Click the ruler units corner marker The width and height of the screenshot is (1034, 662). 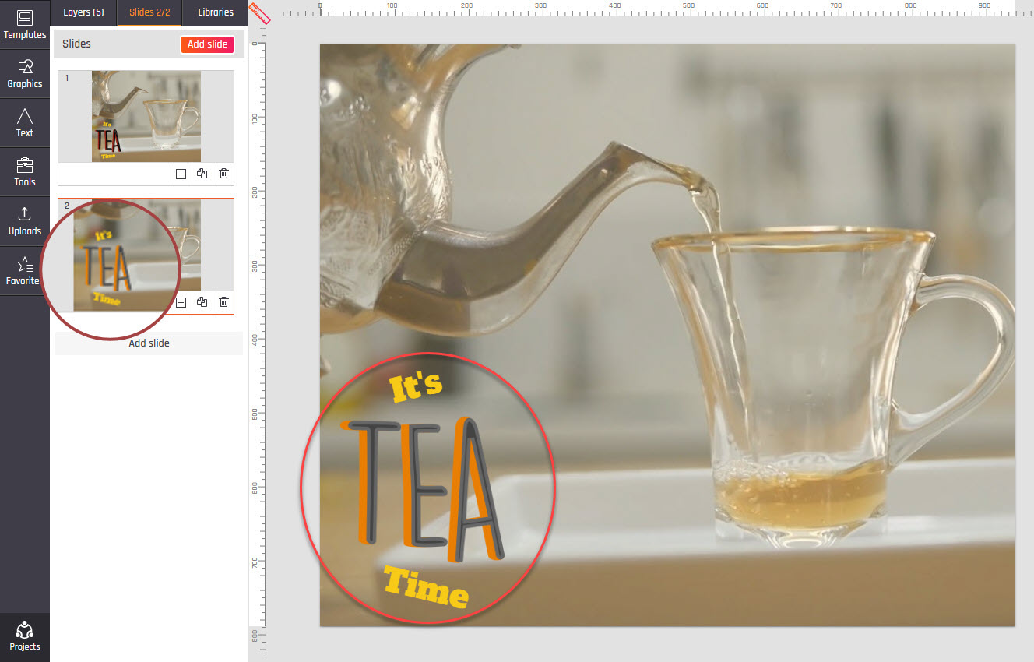[x=258, y=12]
